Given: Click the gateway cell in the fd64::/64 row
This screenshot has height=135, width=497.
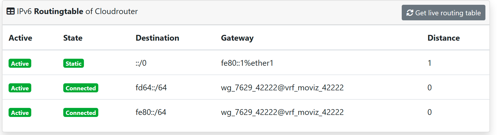Looking at the screenshot, I should click(x=282, y=88).
